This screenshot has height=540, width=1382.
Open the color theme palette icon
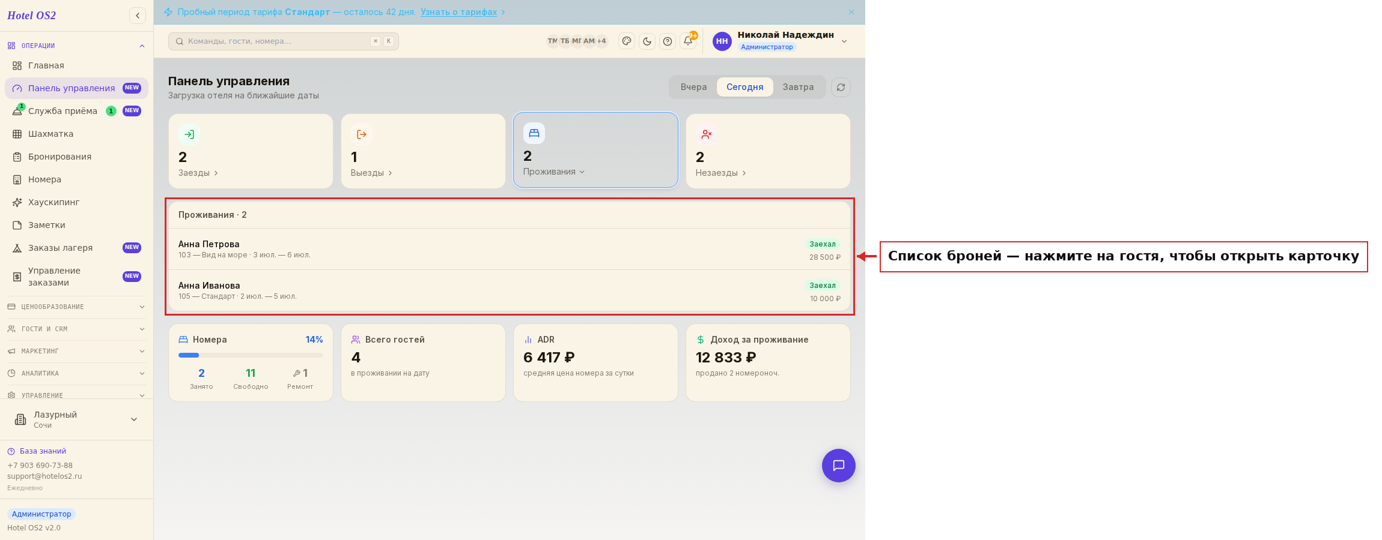pyautogui.click(x=627, y=41)
